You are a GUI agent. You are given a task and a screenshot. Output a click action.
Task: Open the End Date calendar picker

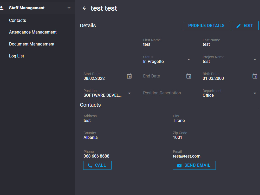pyautogui.click(x=188, y=76)
